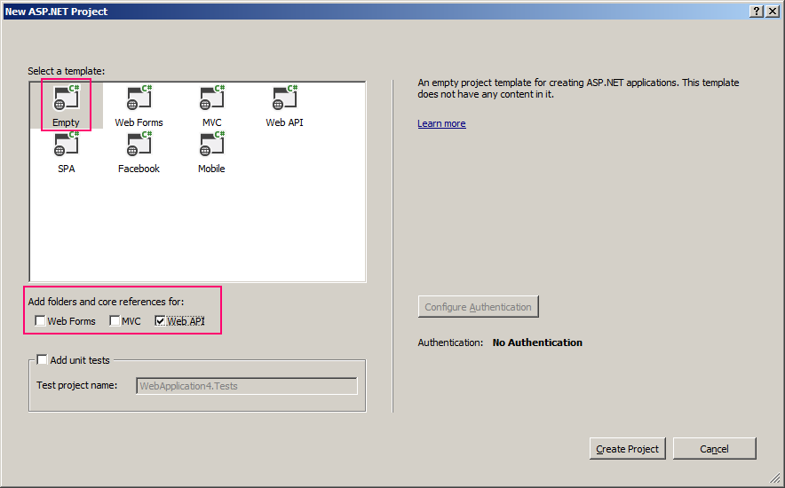Click the New ASP.NET Project title bar

(355, 11)
